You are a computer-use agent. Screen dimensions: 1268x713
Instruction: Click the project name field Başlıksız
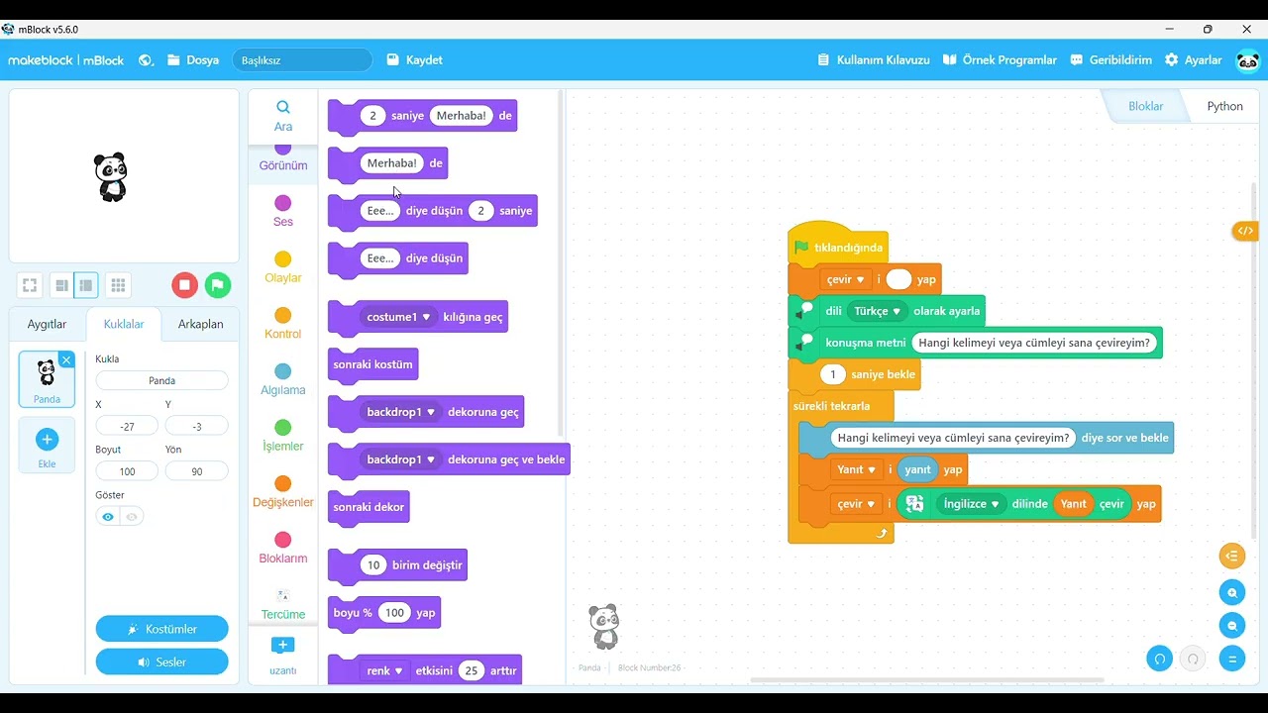click(302, 60)
